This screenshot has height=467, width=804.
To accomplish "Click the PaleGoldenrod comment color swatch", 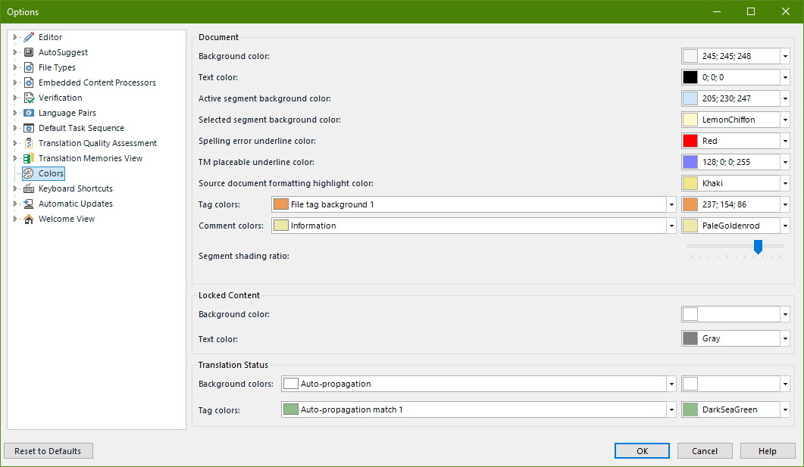I will [x=690, y=226].
